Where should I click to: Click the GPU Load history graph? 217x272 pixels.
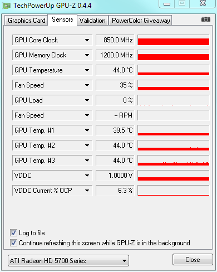174,100
